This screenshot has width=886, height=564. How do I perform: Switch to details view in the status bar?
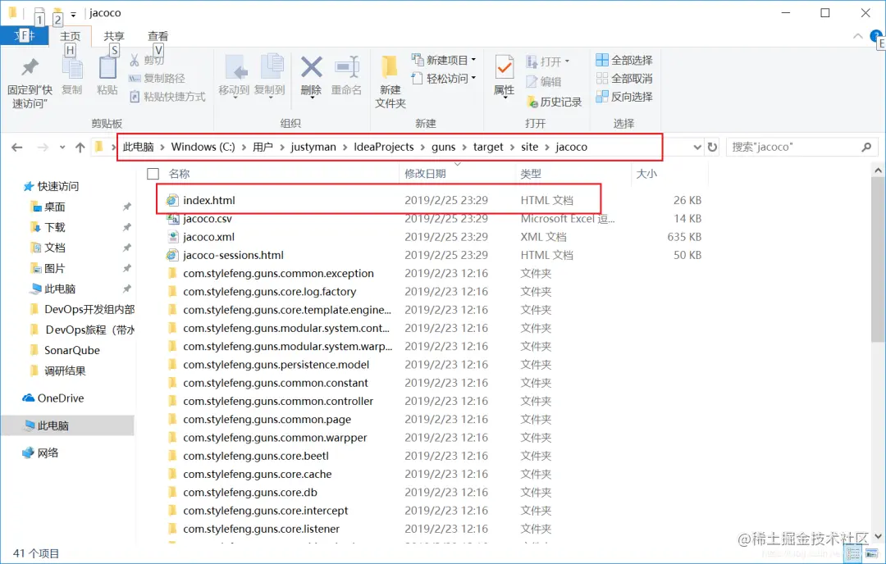coord(853,553)
